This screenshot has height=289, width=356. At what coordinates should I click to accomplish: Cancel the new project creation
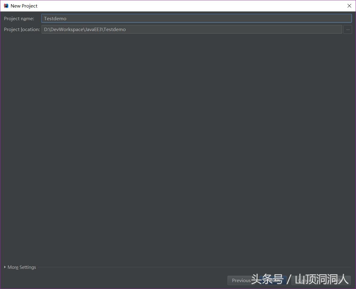(305, 280)
